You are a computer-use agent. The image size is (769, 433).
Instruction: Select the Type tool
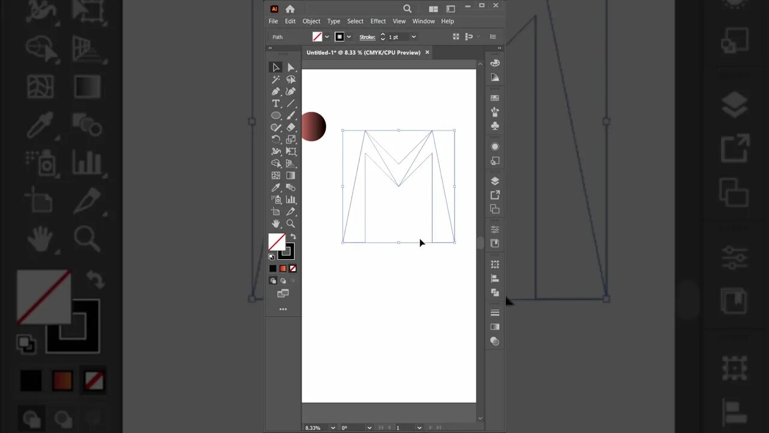(x=276, y=103)
